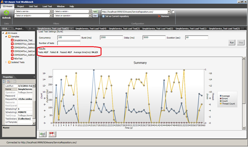Switch to SimpleService_Test Load Test(1) tab
The width and height of the screenshot is (248, 147).
191,29
